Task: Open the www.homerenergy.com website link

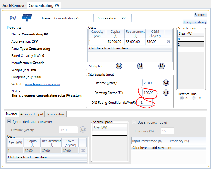Action: [x=42, y=84]
